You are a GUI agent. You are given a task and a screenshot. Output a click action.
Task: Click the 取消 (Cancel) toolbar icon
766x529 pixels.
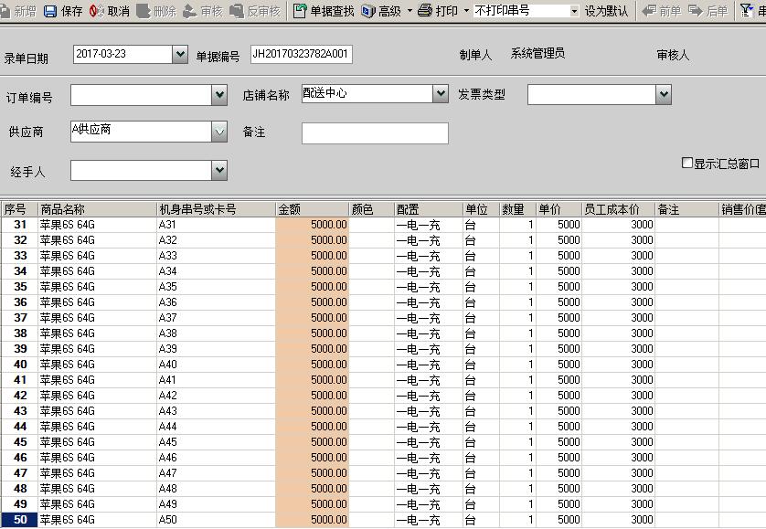[x=97, y=11]
